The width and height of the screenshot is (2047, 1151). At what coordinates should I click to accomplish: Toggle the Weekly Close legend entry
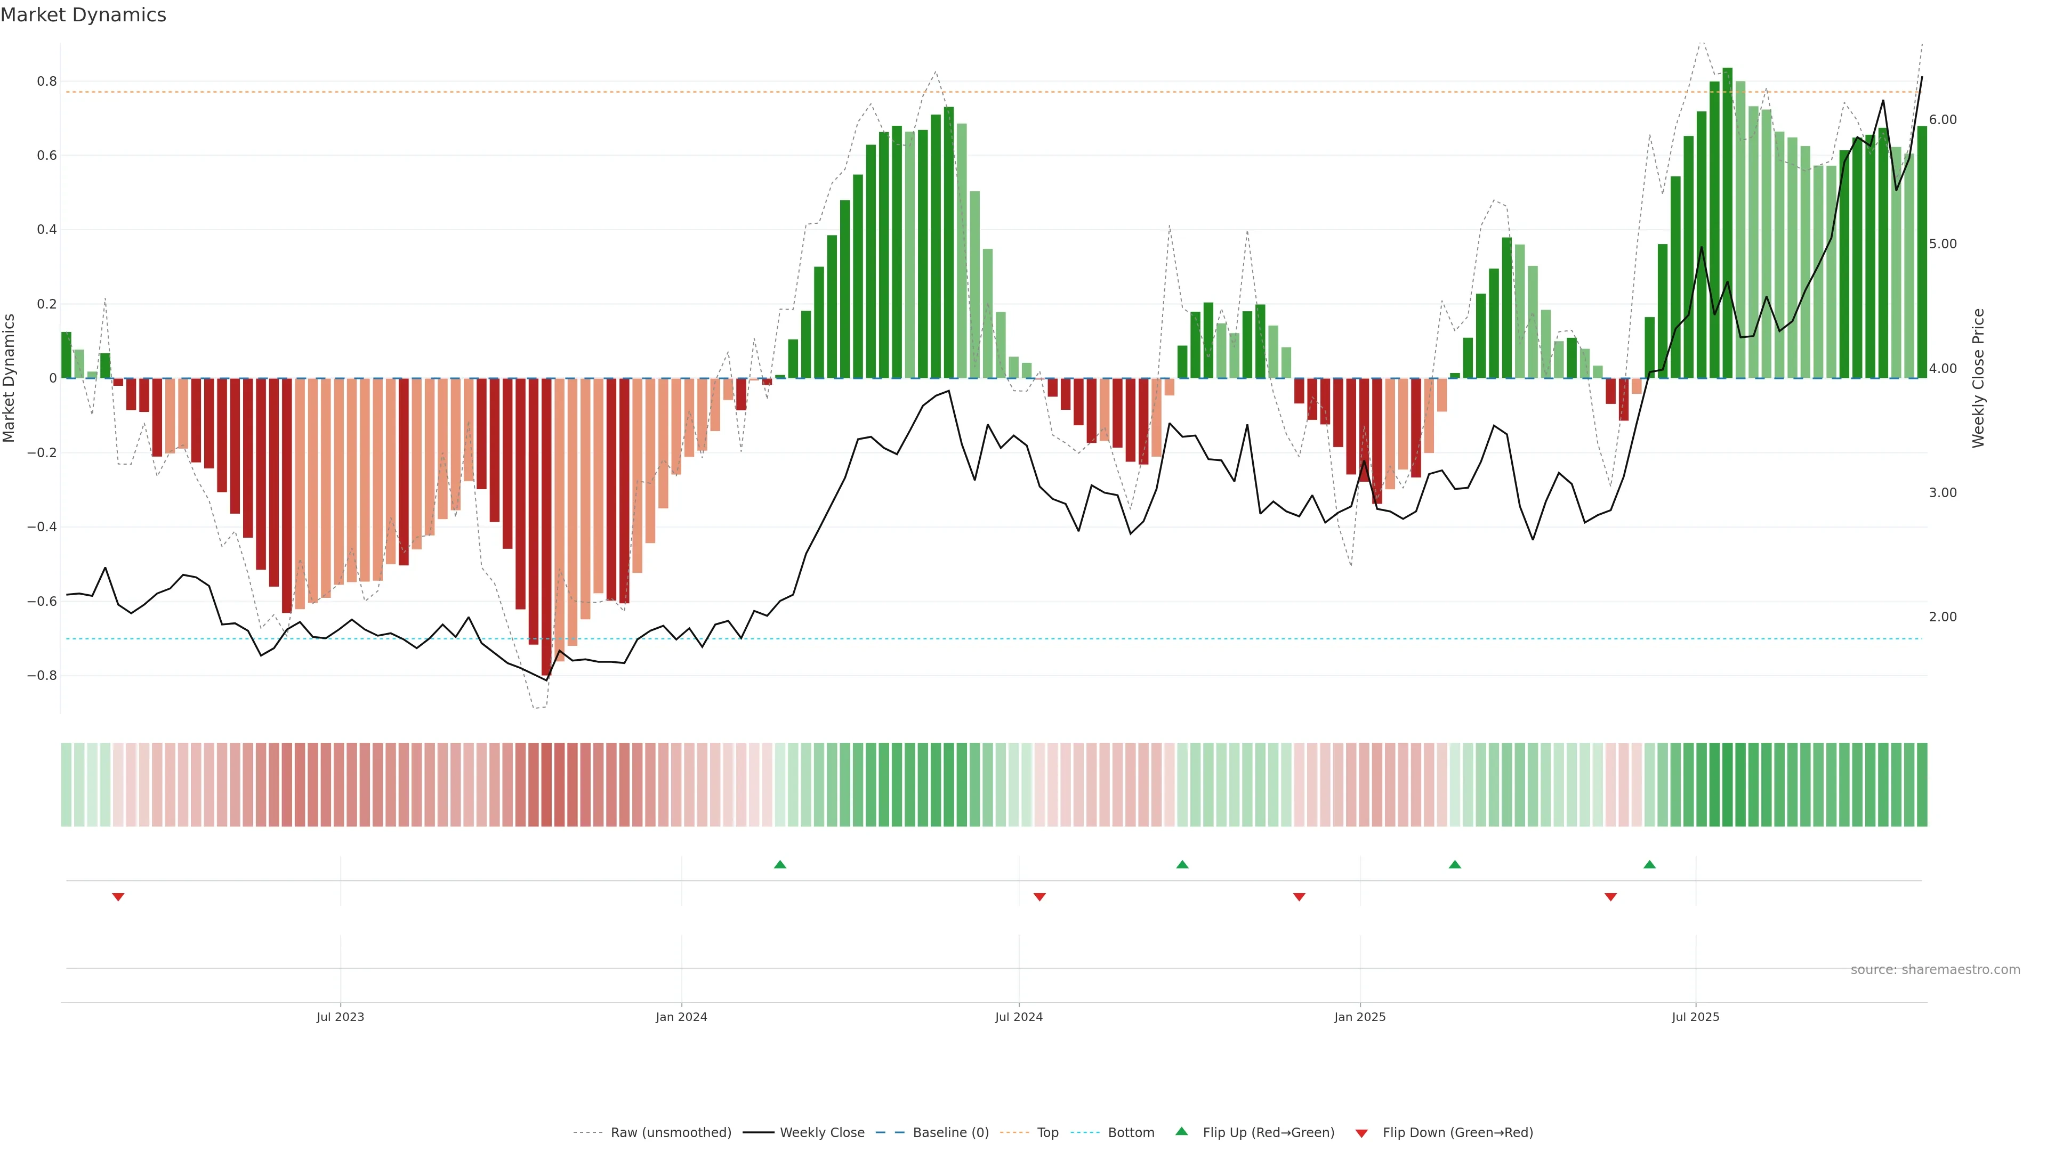tap(821, 1133)
